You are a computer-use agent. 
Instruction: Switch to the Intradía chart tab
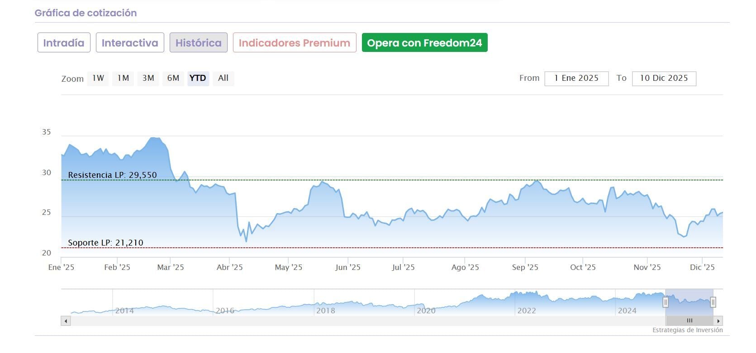[64, 43]
